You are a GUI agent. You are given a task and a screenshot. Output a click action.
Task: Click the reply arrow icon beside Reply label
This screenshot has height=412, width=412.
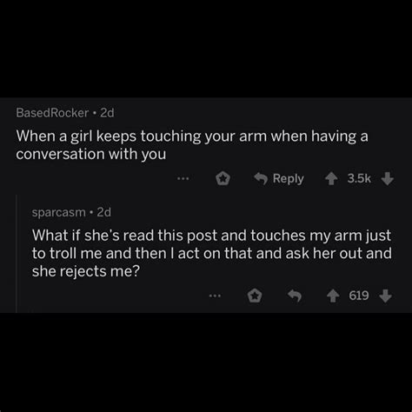261,179
